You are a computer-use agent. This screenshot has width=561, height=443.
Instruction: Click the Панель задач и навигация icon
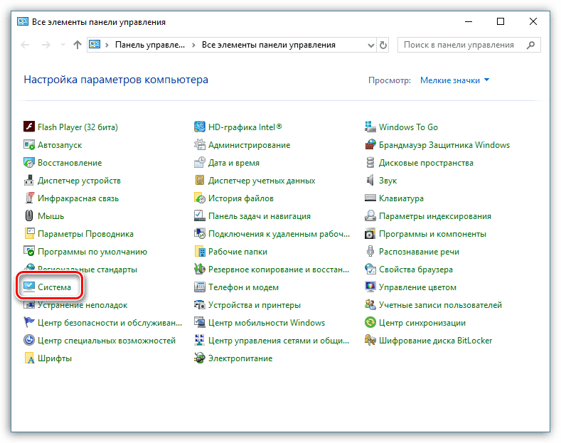[200, 215]
